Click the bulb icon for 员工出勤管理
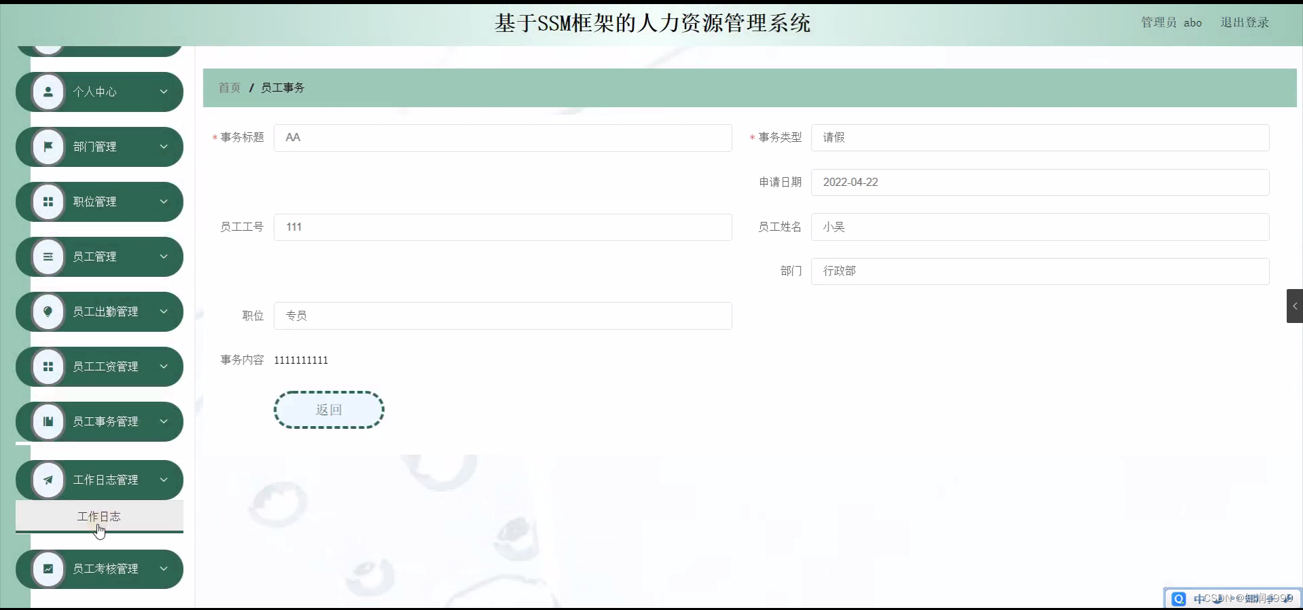Screen dimensions: 1303x610 [48, 311]
